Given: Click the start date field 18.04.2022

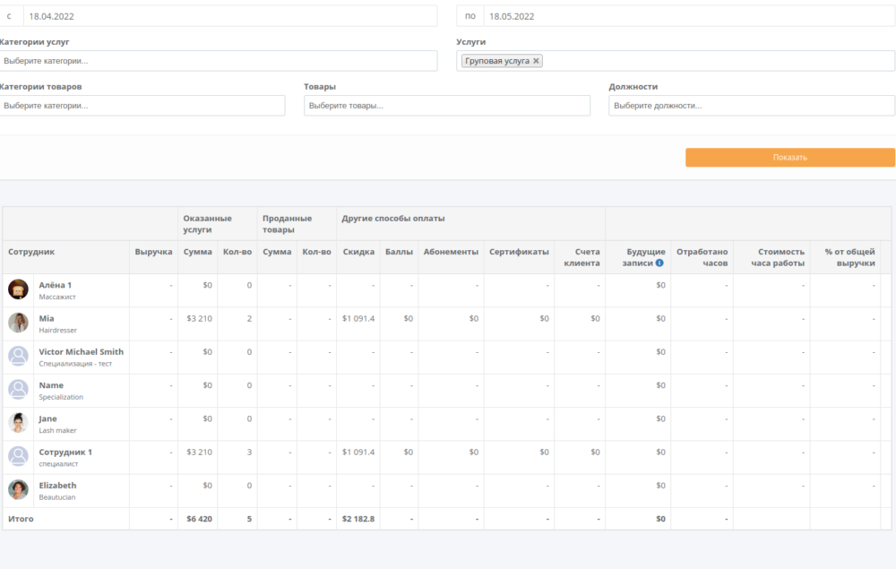Looking at the screenshot, I should point(229,16).
